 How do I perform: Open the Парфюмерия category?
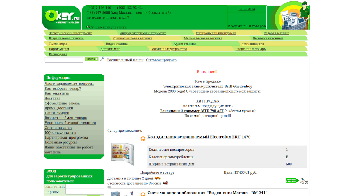(x=59, y=49)
